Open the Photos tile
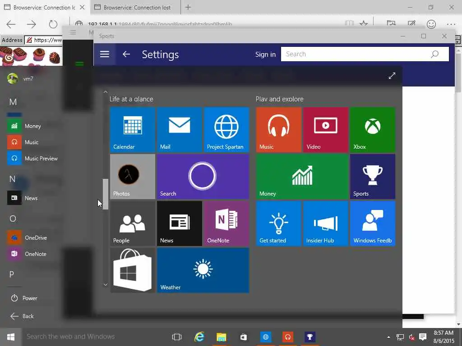 point(133,177)
